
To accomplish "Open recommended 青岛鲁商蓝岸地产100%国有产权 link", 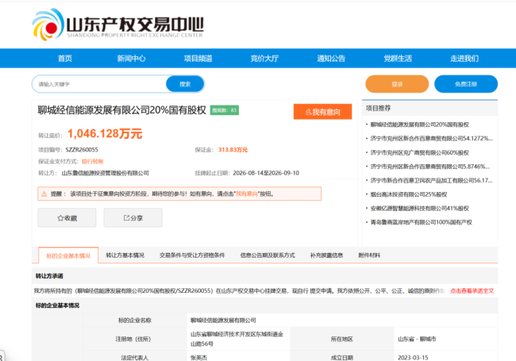I will (422, 222).
